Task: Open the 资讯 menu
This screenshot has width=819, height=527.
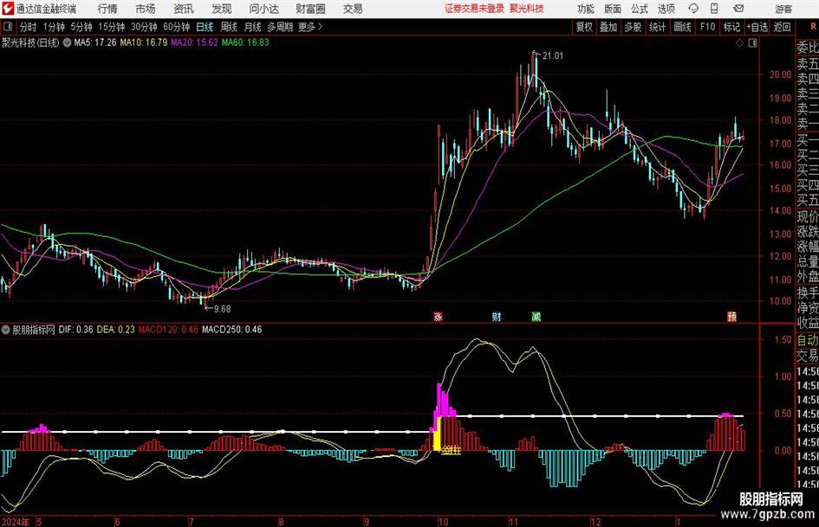Action: click(184, 9)
